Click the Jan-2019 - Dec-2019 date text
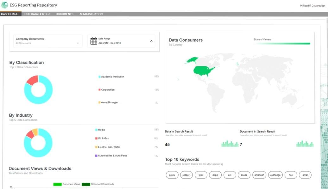 pos(110,43)
